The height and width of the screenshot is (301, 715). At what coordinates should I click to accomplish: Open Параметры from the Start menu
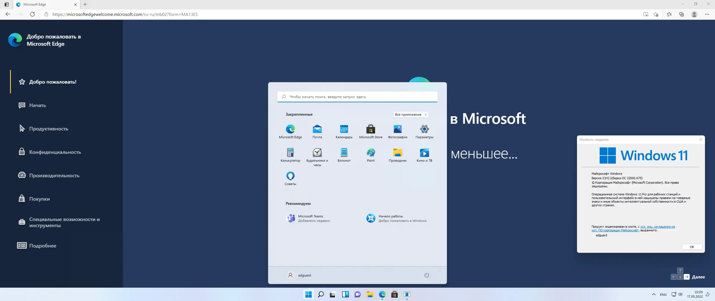click(424, 130)
